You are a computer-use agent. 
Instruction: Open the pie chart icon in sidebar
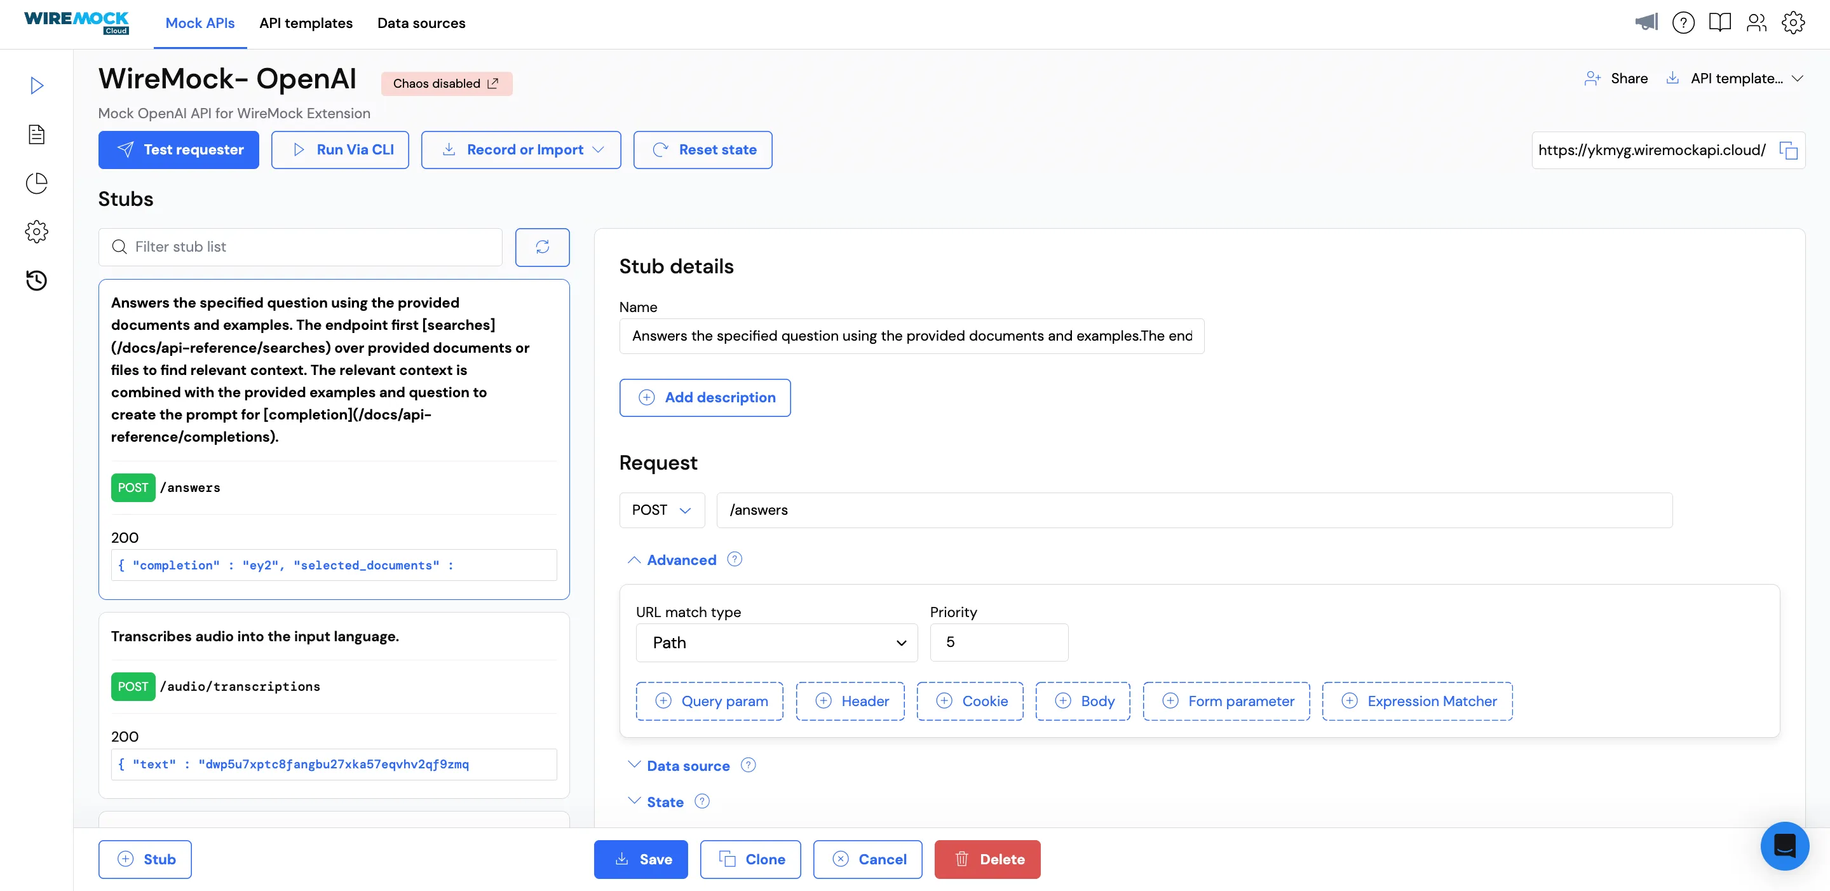point(37,183)
